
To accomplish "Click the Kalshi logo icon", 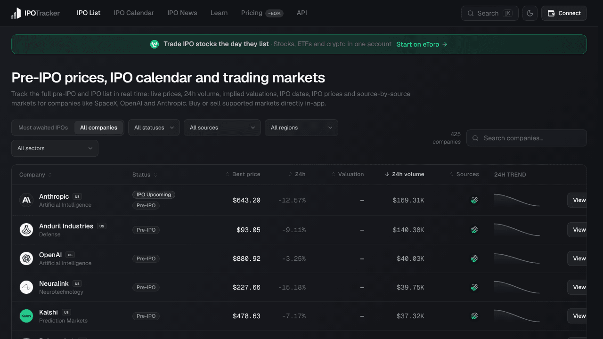I will tap(26, 316).
